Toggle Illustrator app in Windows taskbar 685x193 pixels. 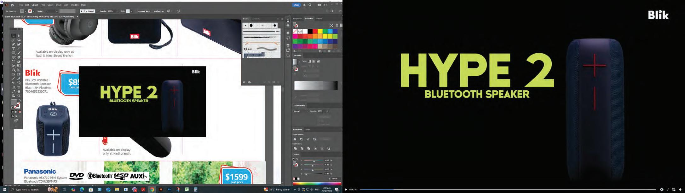click(161, 190)
